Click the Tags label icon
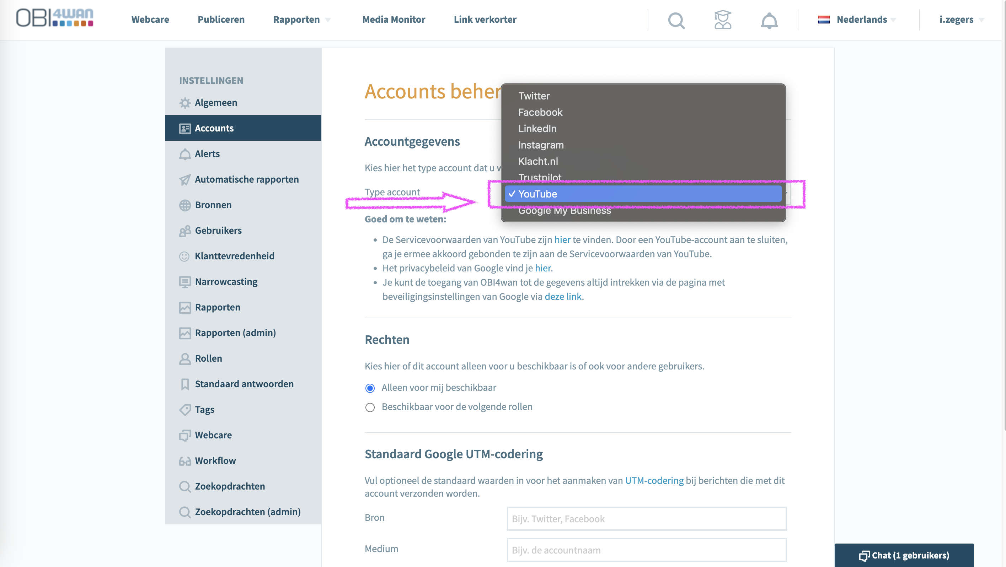 point(185,410)
